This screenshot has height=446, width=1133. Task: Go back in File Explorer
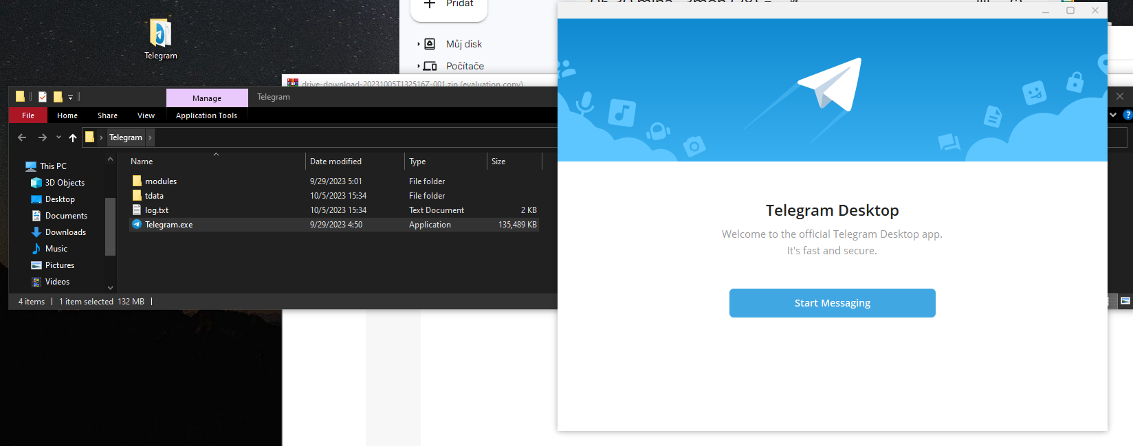point(22,137)
